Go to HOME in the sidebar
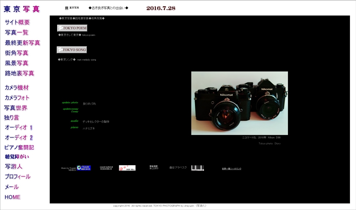The height and width of the screenshot is (210, 356). [12, 197]
